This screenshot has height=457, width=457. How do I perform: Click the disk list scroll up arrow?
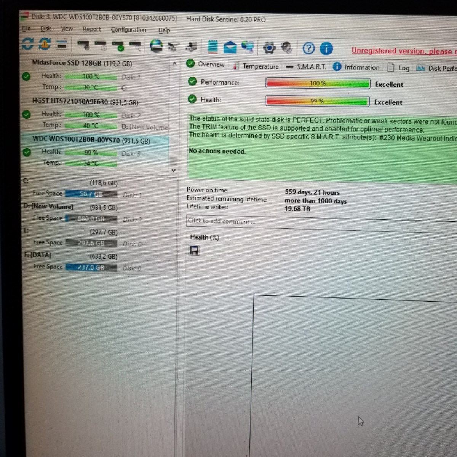(x=174, y=64)
